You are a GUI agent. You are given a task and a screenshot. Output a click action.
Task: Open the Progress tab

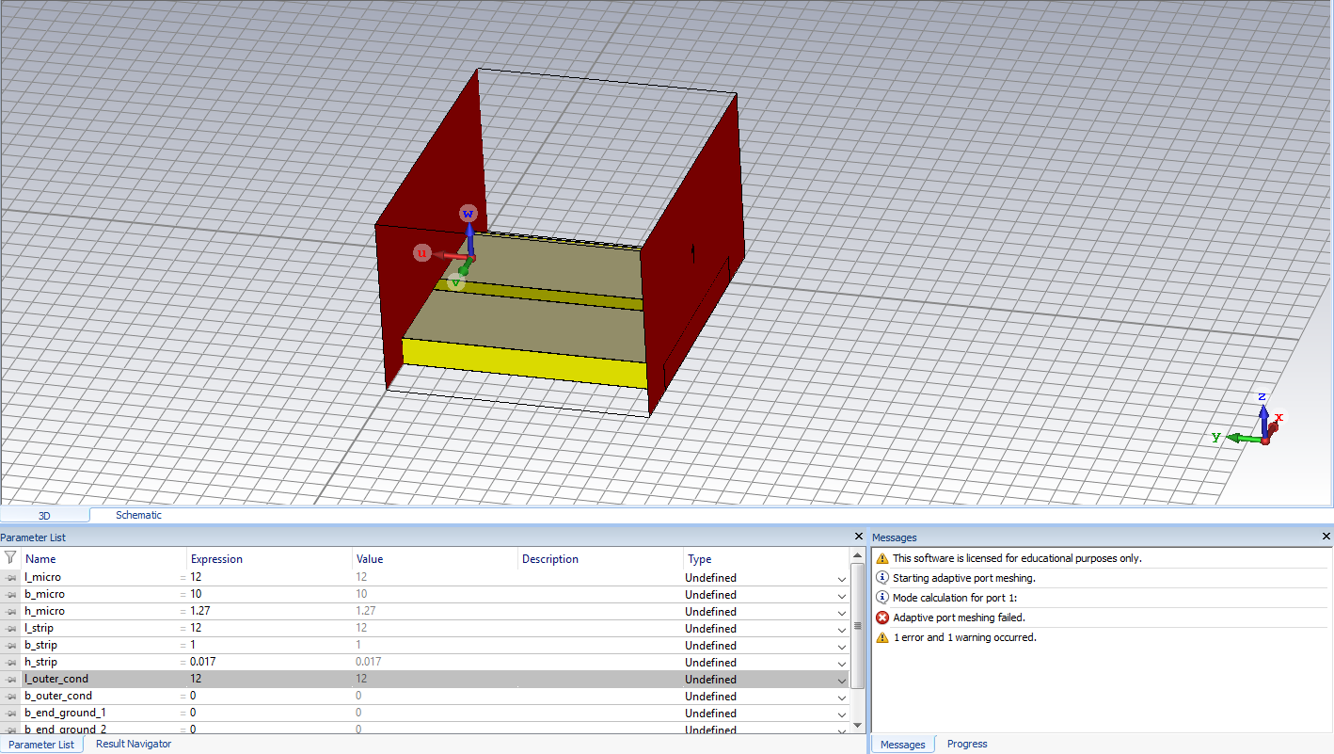(967, 744)
